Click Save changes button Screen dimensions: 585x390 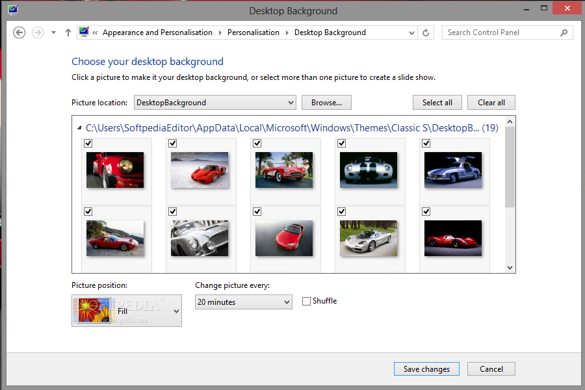click(426, 369)
